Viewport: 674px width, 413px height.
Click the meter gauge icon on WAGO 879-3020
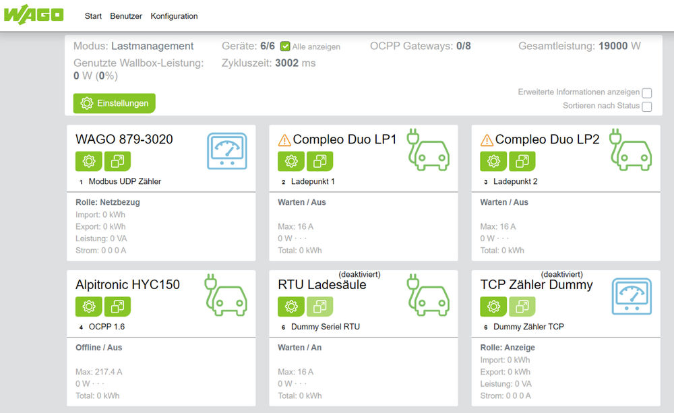tap(227, 150)
